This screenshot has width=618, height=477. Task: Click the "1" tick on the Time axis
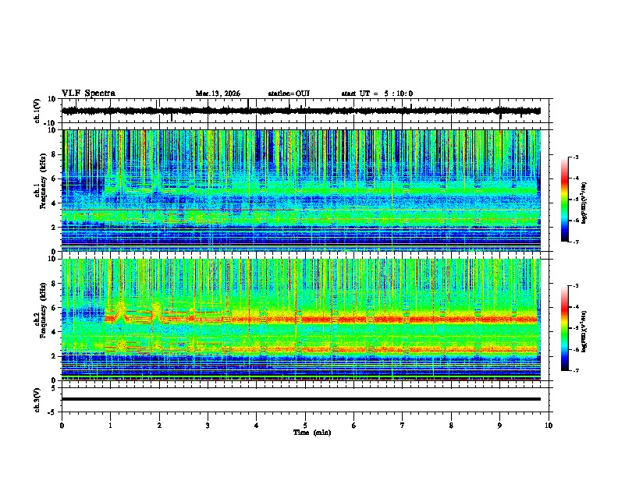[x=111, y=426]
